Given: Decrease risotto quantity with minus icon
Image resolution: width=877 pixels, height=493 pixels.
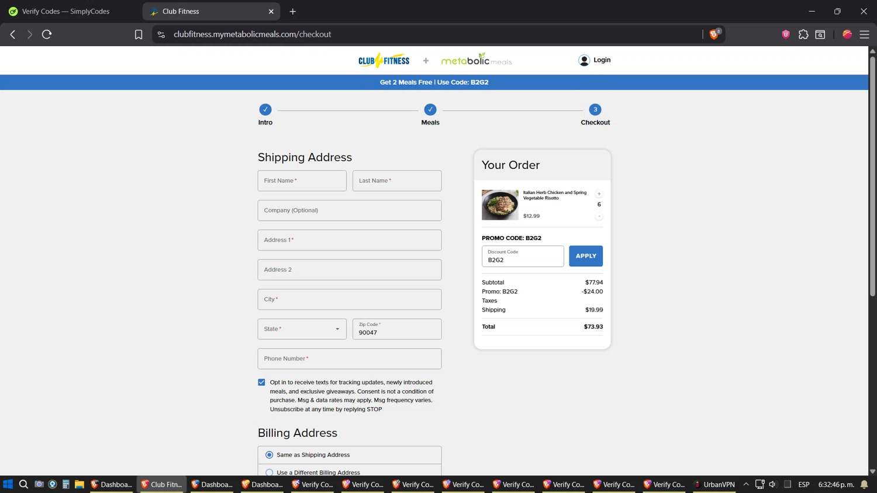Looking at the screenshot, I should pyautogui.click(x=599, y=216).
